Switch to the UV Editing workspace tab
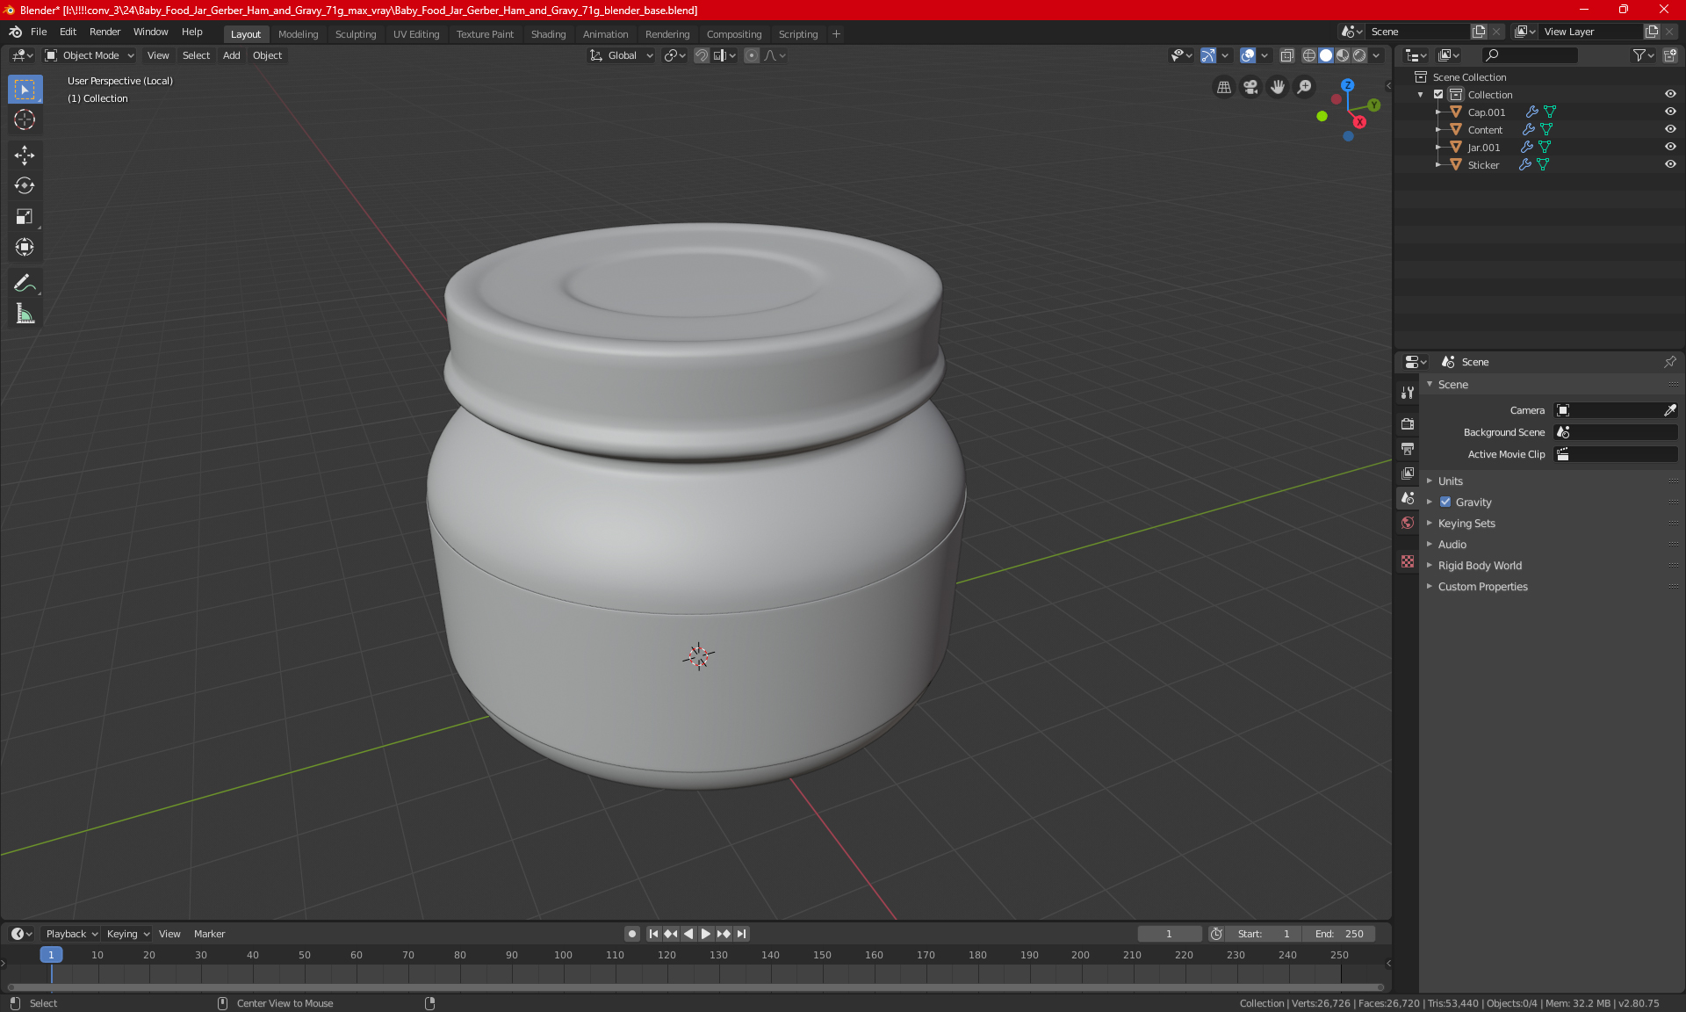 [x=416, y=34]
